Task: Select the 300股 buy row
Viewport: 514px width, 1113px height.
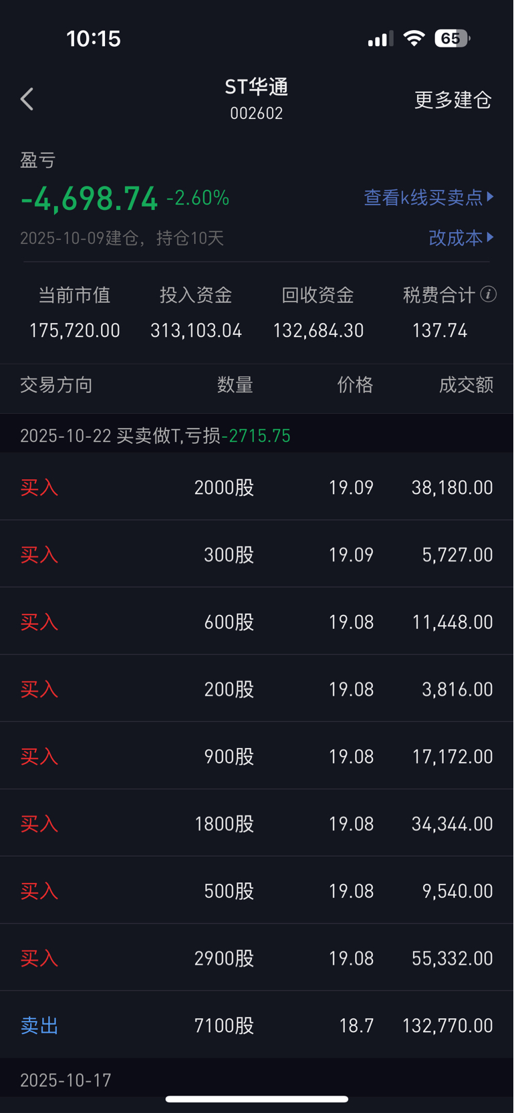Action: pyautogui.click(x=257, y=554)
